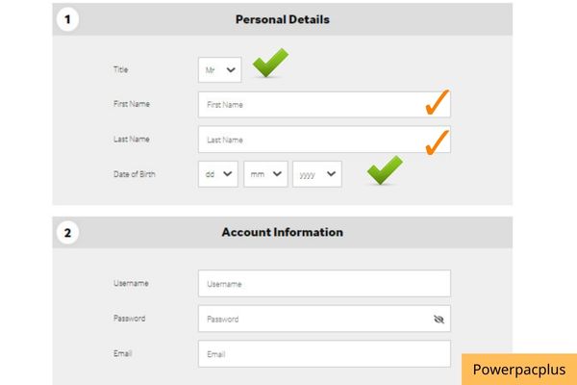Image resolution: width=577 pixels, height=385 pixels.
Task: Click the orange checkmark in First Name field
Action: [x=438, y=102]
